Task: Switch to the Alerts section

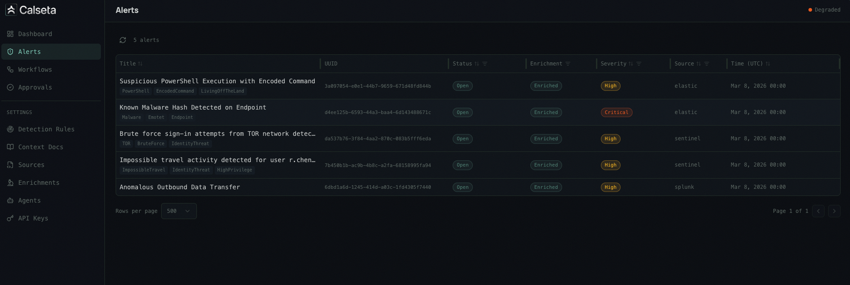Action: 29,52
